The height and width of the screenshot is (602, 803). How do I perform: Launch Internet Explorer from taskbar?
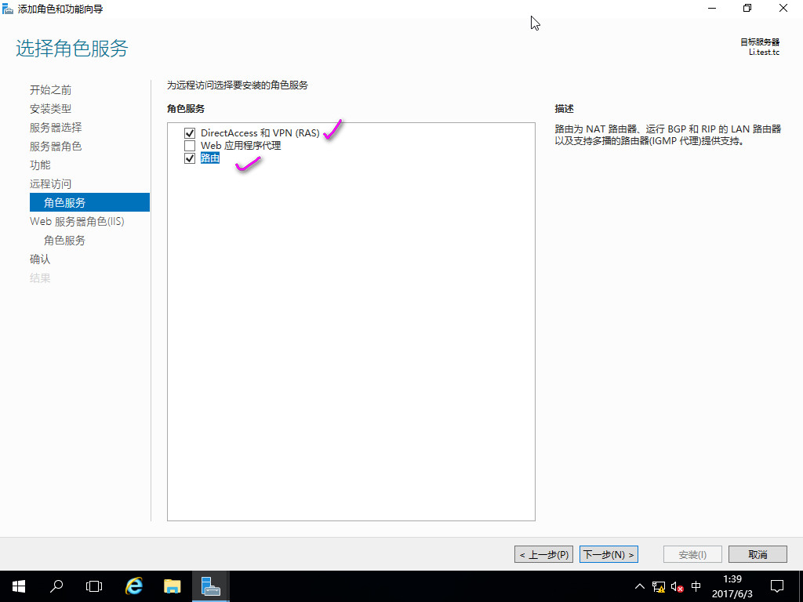(x=134, y=586)
